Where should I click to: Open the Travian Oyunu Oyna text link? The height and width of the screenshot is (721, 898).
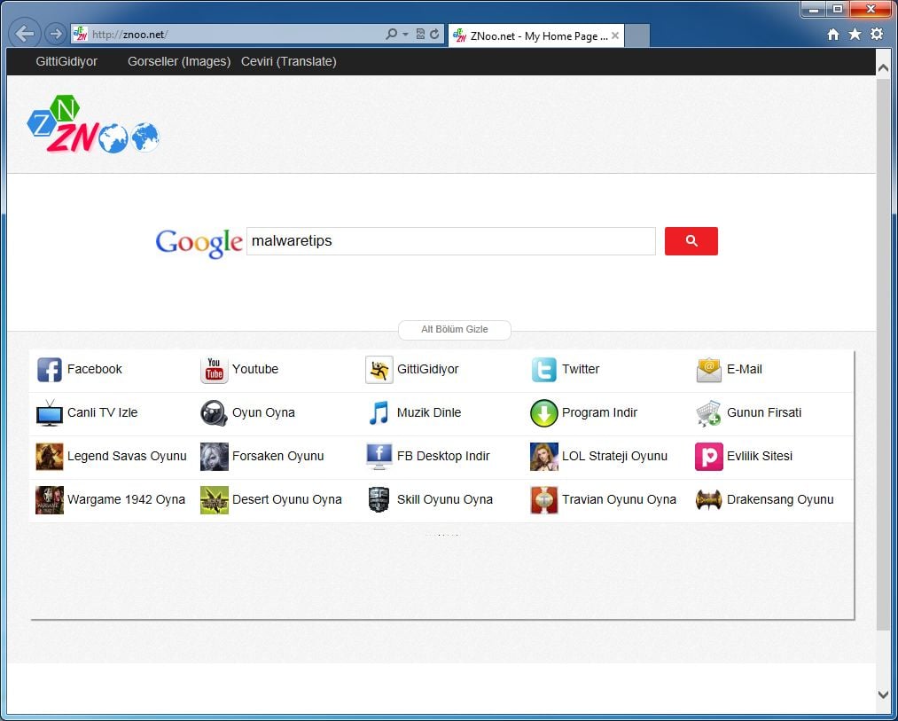click(619, 500)
